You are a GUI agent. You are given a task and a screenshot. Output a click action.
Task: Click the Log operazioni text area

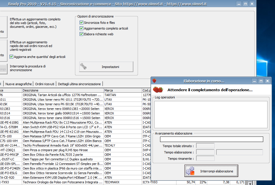coord(211,115)
